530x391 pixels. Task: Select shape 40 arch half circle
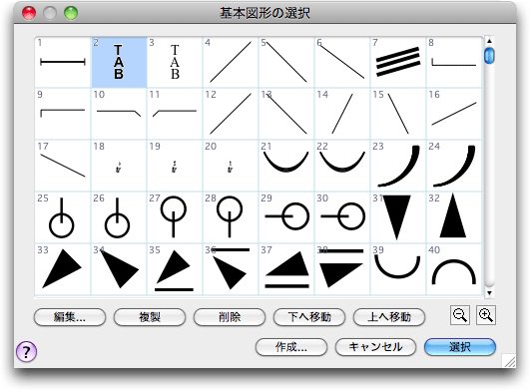point(454,269)
